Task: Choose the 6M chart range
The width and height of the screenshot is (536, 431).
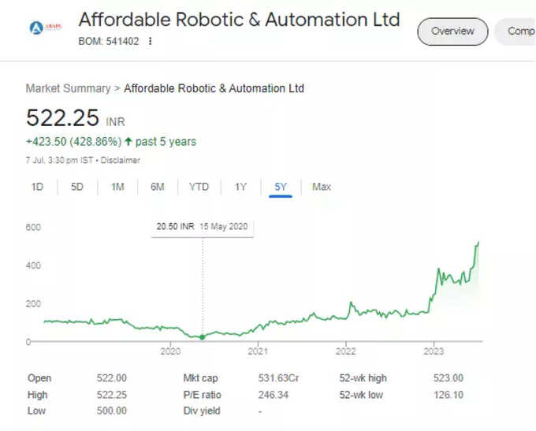Action: click(x=157, y=187)
